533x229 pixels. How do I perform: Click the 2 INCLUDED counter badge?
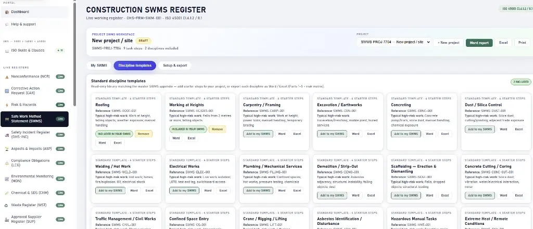click(521, 82)
